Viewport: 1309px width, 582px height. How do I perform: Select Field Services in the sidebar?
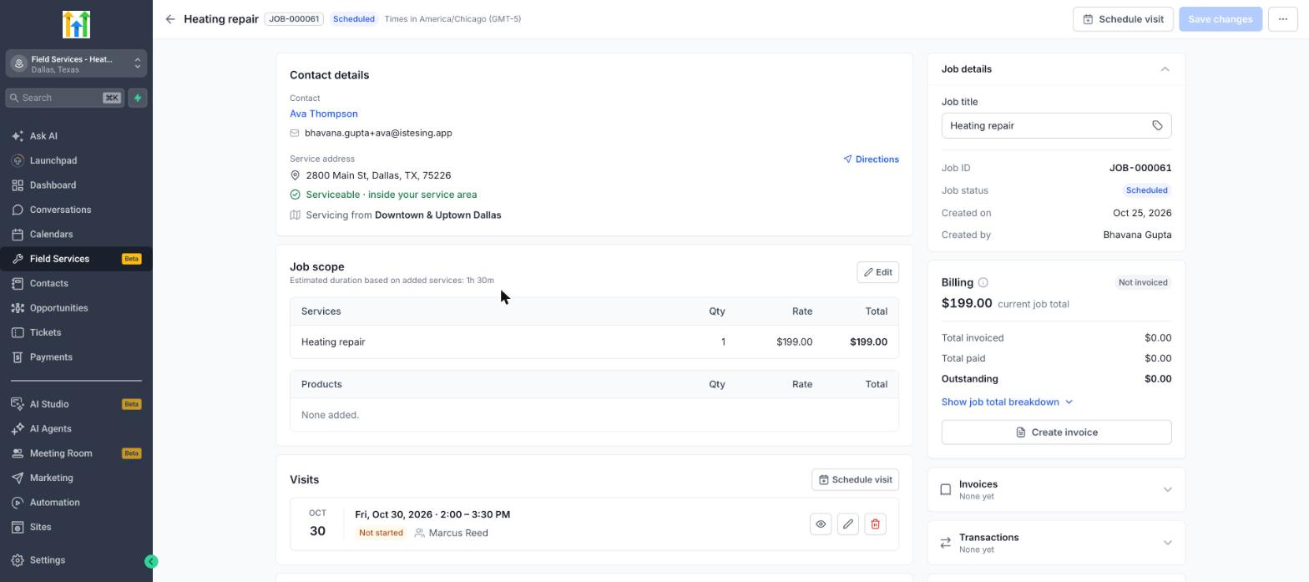[76, 259]
